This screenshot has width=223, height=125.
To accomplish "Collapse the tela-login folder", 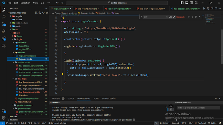I will (13, 78).
